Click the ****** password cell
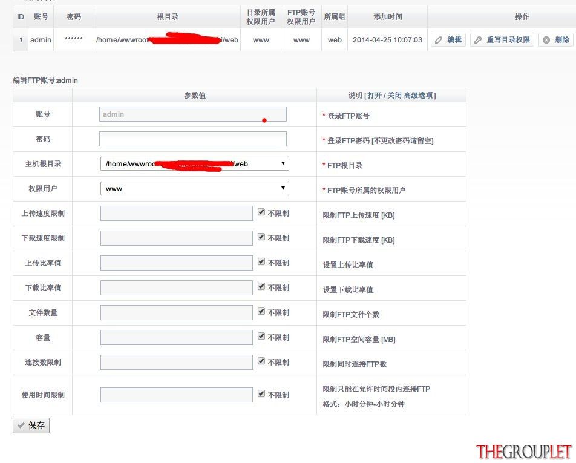Image resolution: width=576 pixels, height=463 pixels. 74,39
